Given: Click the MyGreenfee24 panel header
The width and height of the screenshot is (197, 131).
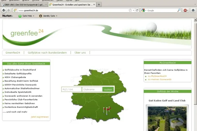Looking at the screenshot, I should pos(168,63).
